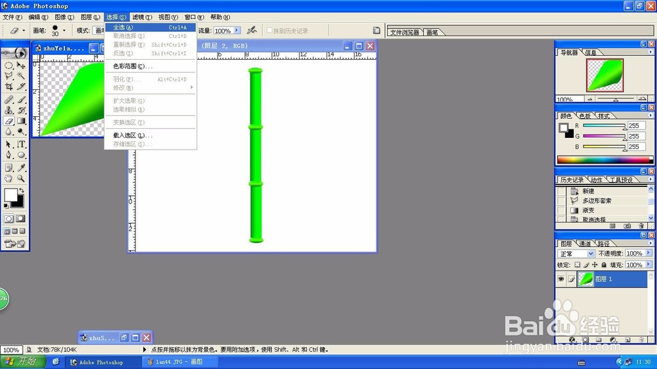This screenshot has width=657, height=369.
Task: Reset default colors mini icon
Action: point(6,206)
